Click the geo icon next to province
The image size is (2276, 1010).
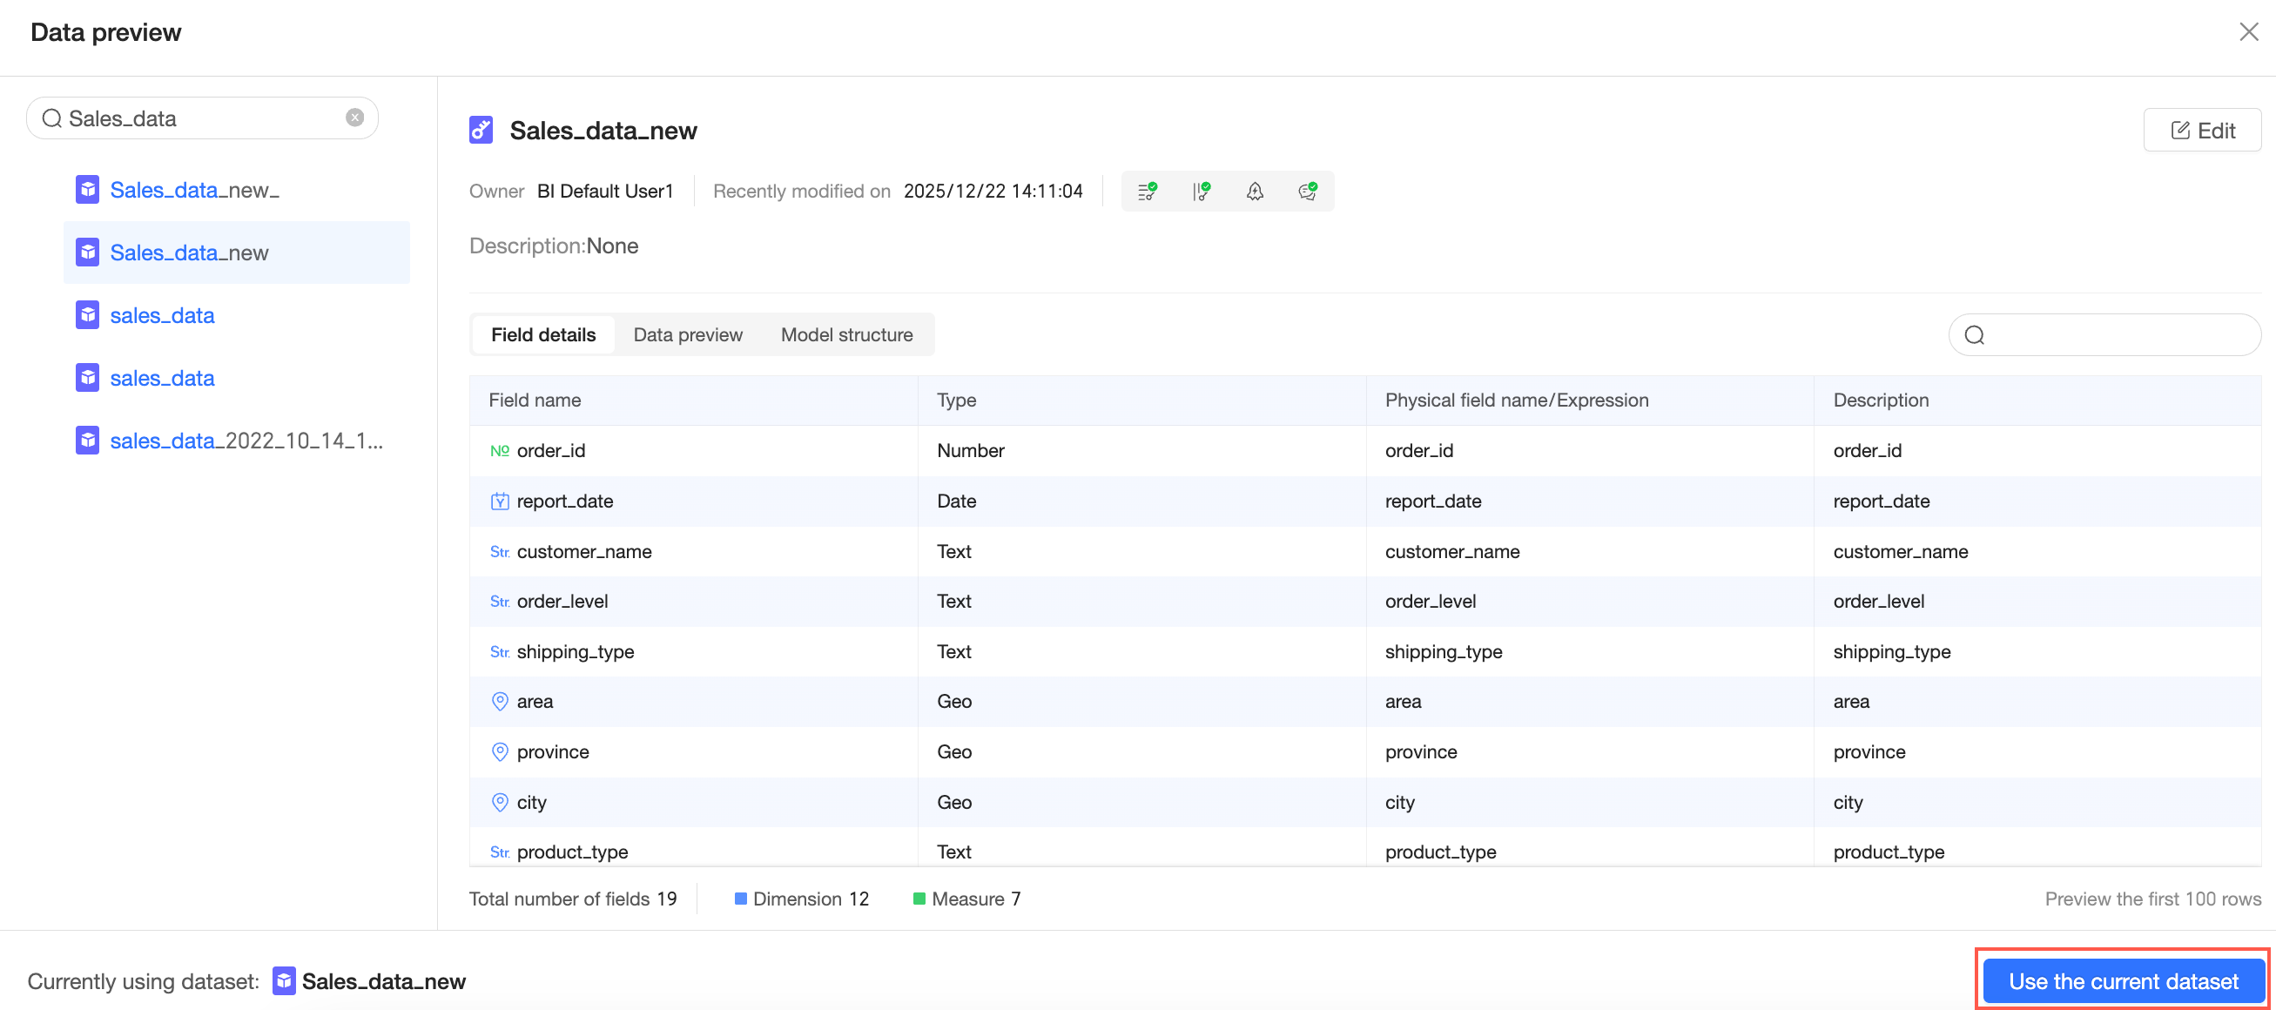[x=499, y=751]
